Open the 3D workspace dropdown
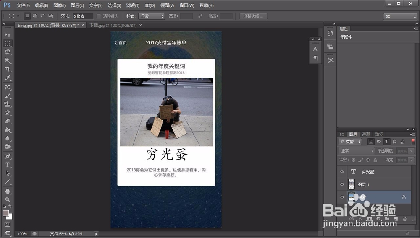This screenshot has height=238, width=420. (x=400, y=16)
